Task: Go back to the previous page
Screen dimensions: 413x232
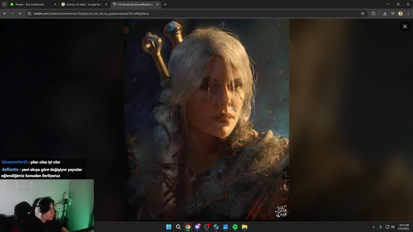Action: [x=5, y=14]
